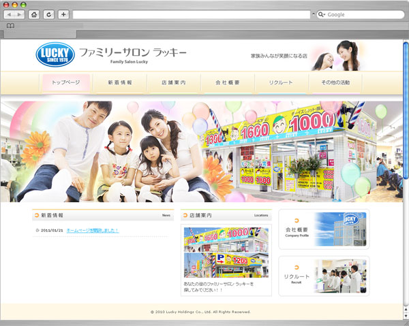Image resolution: width=409 pixels, height=326 pixels.
Task: Open the 1200 parking storefront thumbnail
Action: 226,265
